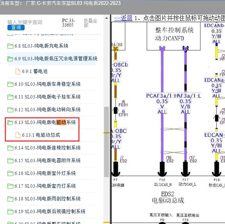225x224 pixels.
Task: Click the folder icon beside 6.10 车身稳定系统
Action: 10,84
